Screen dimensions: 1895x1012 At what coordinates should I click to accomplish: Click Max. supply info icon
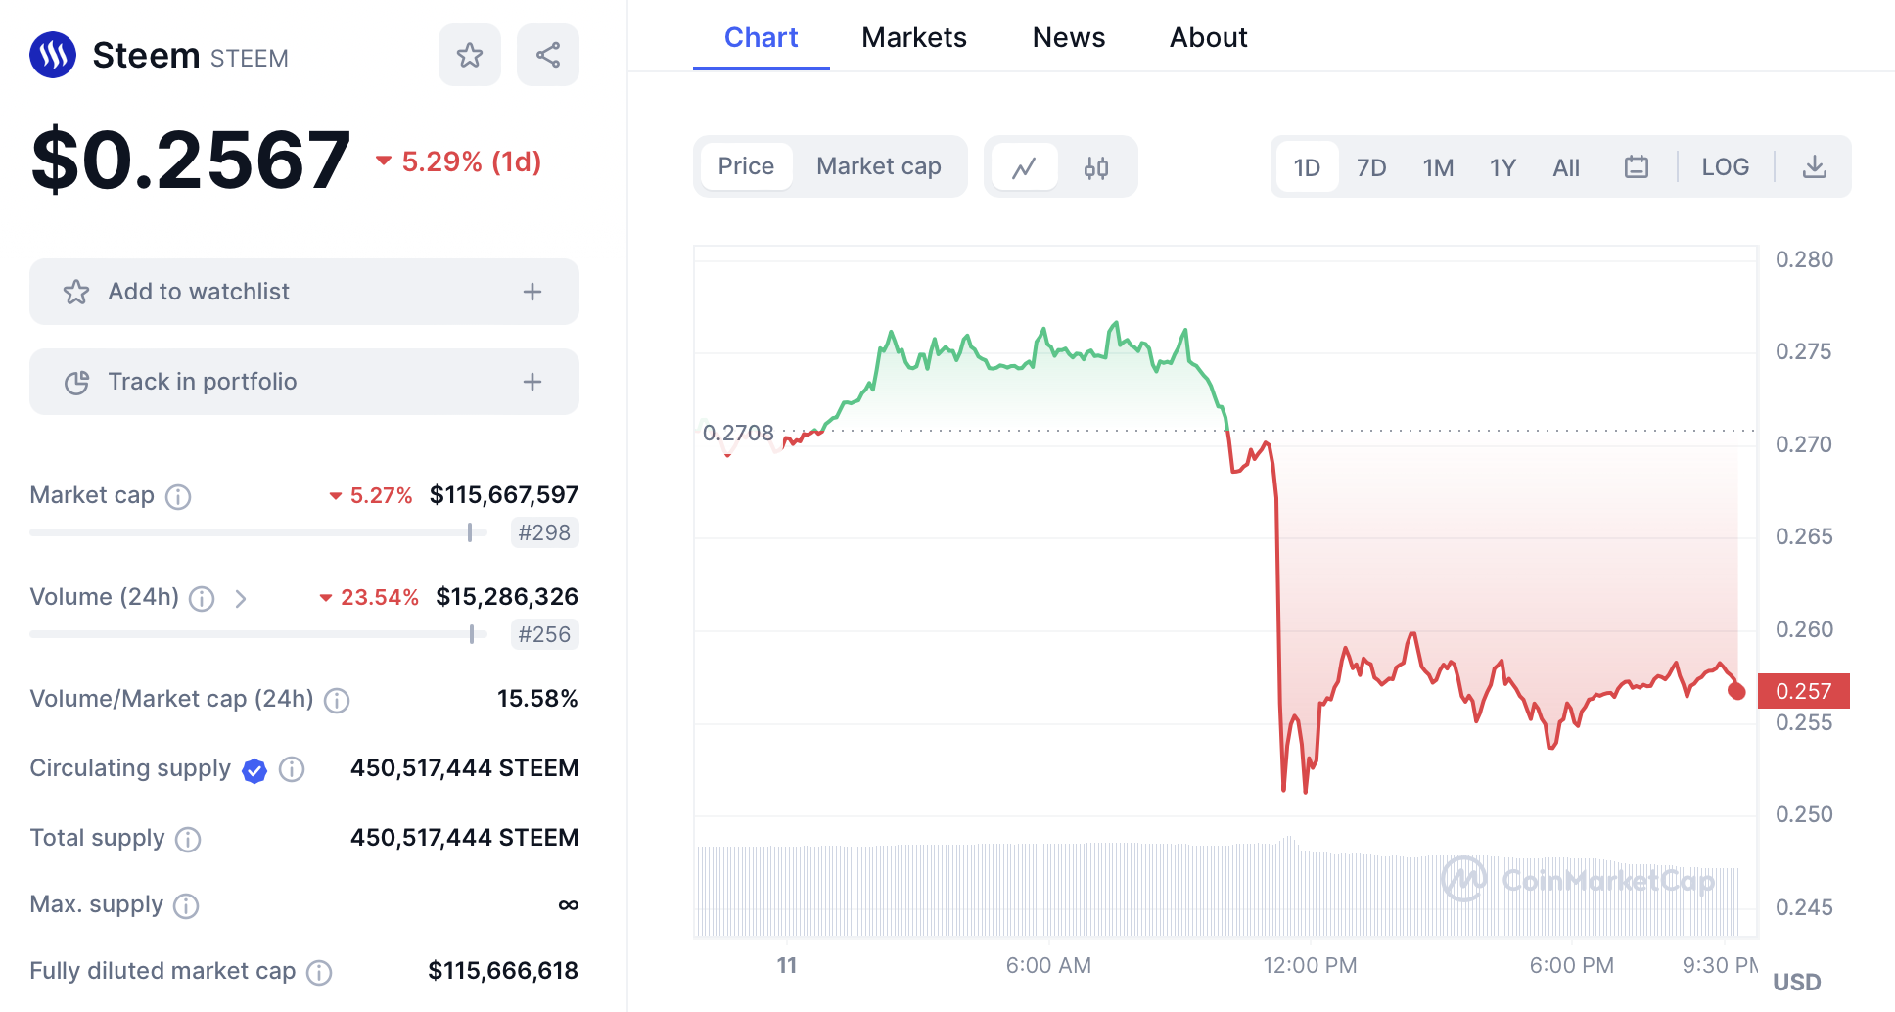(186, 905)
